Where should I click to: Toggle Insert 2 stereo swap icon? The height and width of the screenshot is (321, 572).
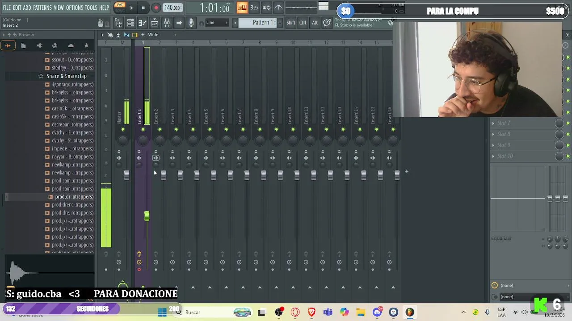pos(156,158)
